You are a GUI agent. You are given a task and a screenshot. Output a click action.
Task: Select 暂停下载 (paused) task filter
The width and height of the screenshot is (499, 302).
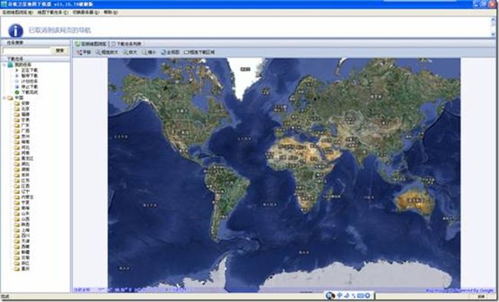pos(29,76)
